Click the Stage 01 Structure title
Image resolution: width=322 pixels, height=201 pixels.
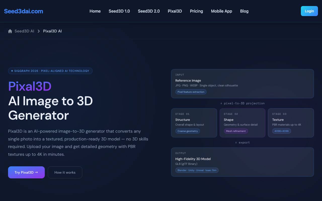click(x=183, y=120)
